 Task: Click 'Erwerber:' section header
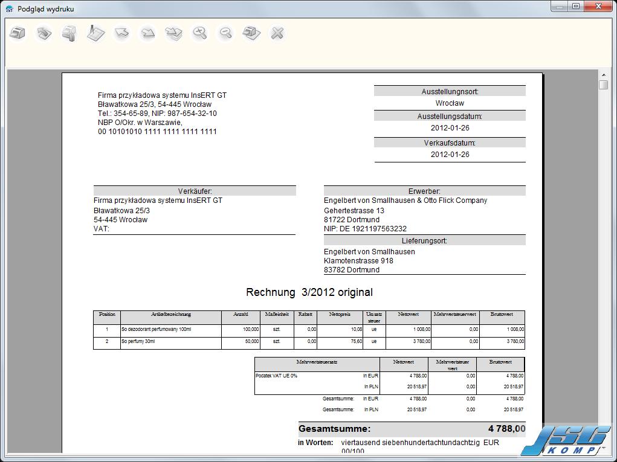tap(424, 191)
